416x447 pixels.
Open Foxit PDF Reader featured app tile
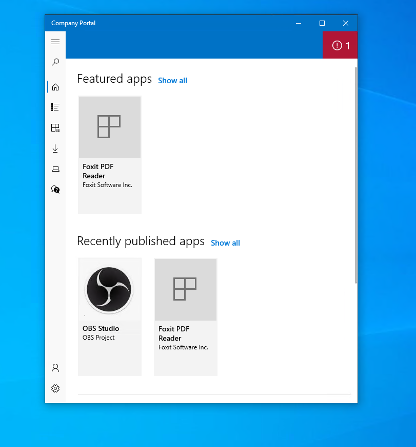[110, 155]
